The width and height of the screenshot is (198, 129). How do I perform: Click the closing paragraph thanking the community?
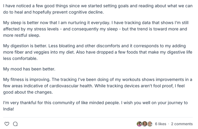(x=95, y=106)
